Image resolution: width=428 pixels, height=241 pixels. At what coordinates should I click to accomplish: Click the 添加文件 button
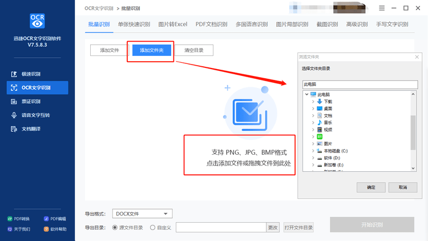(x=110, y=50)
